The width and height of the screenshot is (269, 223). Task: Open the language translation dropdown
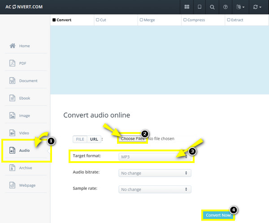(x=240, y=7)
